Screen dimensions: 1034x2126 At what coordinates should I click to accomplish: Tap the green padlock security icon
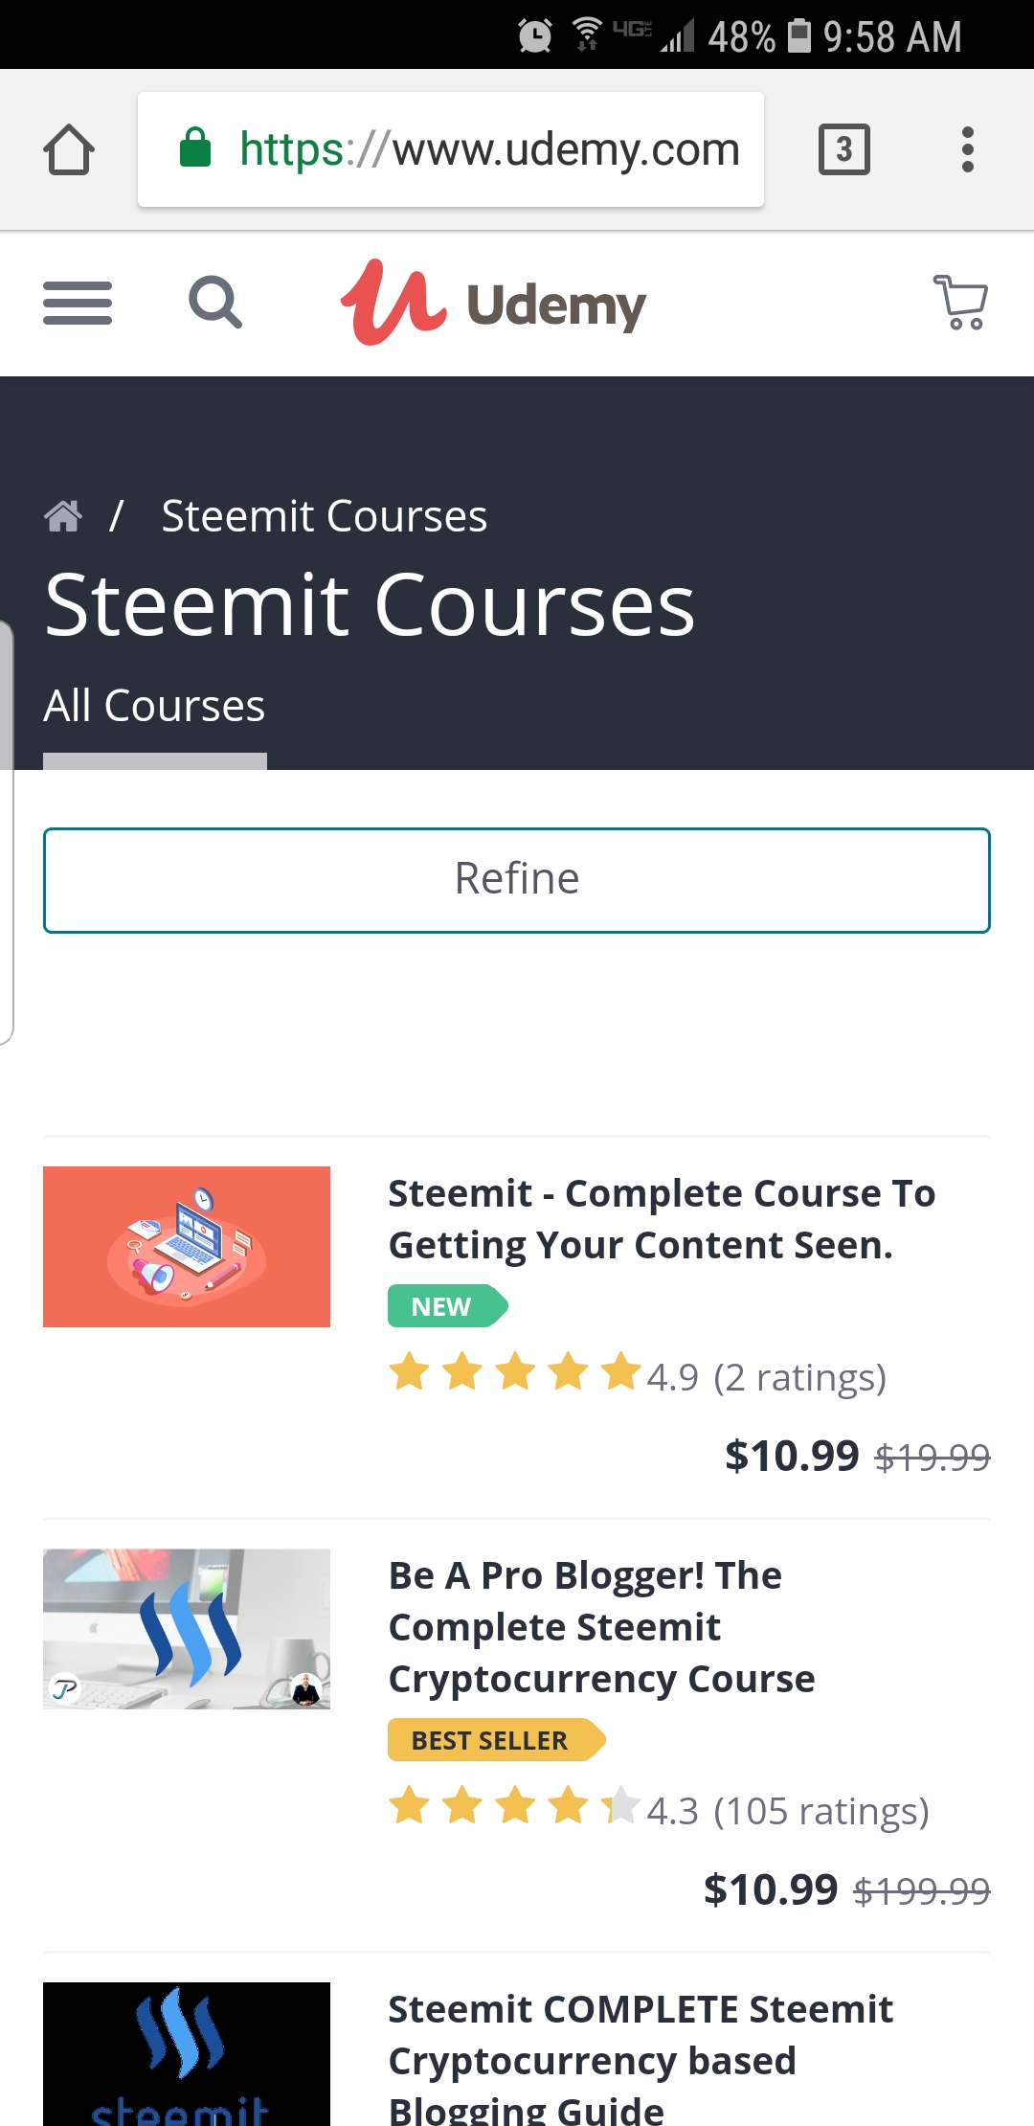tap(195, 148)
